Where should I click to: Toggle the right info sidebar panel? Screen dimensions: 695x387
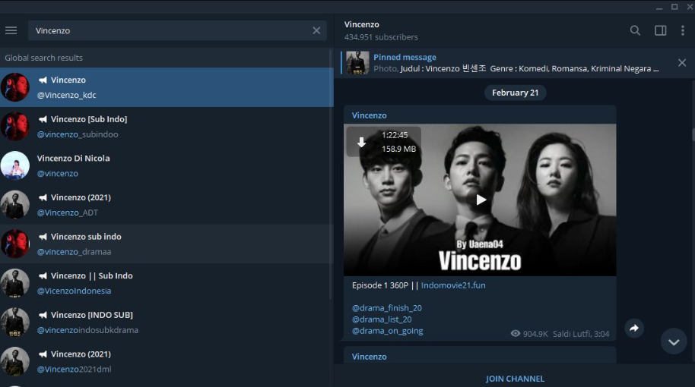pyautogui.click(x=661, y=30)
